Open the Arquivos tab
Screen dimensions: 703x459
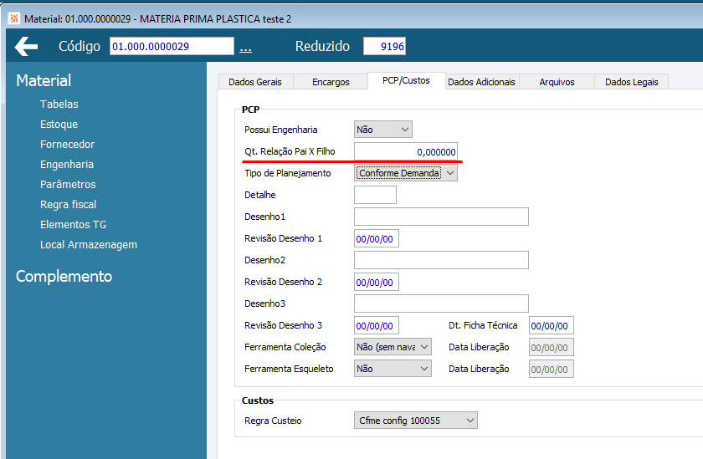(x=557, y=82)
